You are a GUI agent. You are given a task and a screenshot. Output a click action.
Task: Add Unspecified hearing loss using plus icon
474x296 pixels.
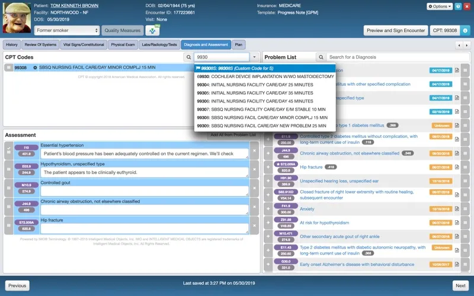click(268, 181)
